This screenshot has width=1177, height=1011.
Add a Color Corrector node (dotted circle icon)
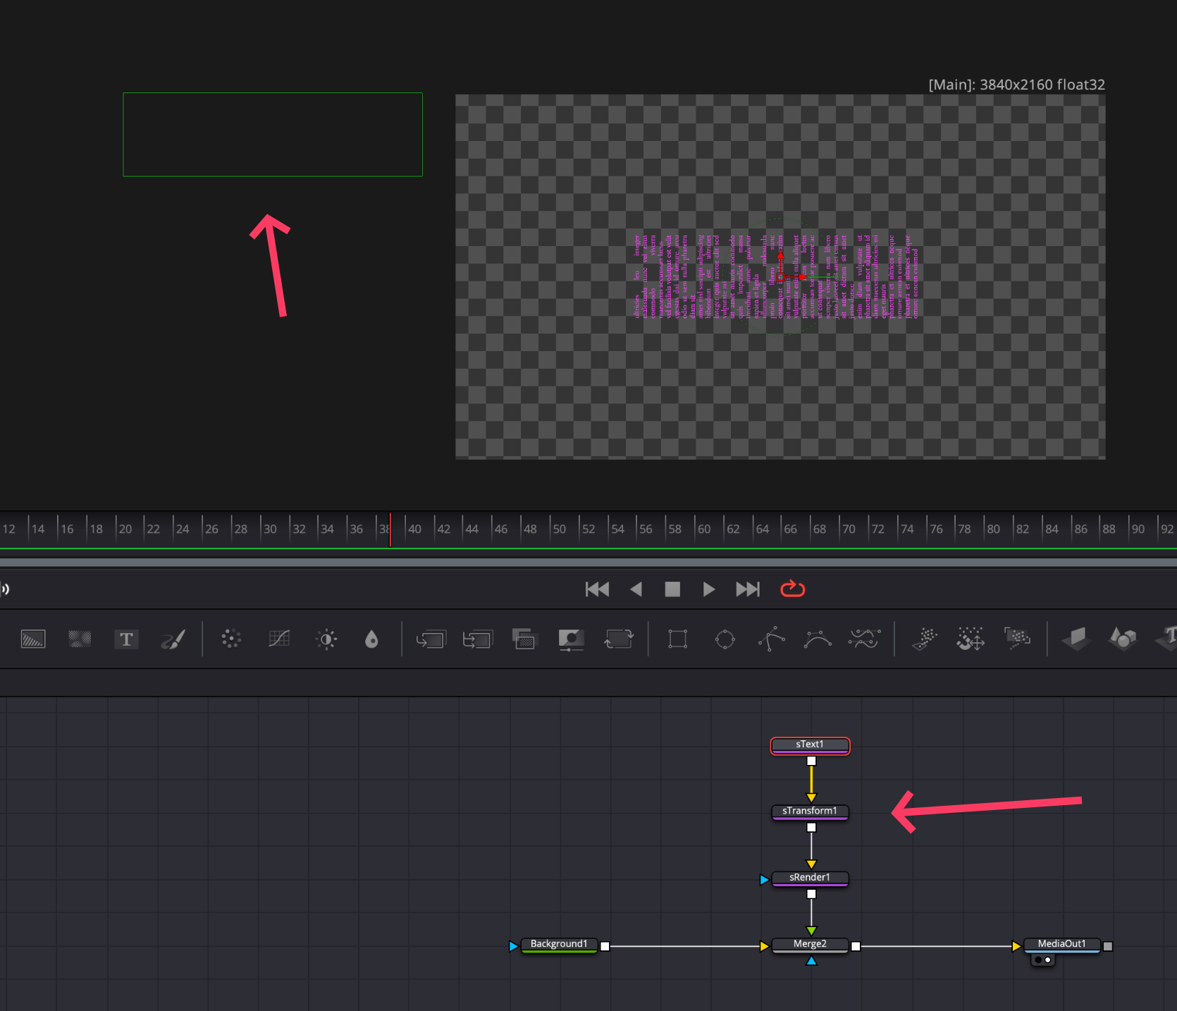tap(231, 639)
